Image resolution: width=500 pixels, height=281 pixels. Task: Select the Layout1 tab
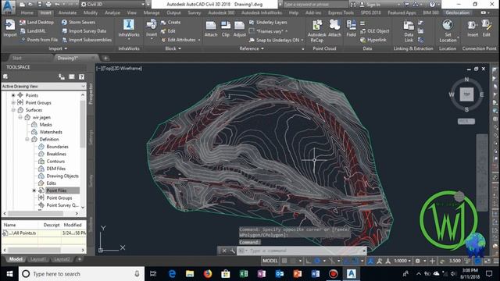click(38, 259)
